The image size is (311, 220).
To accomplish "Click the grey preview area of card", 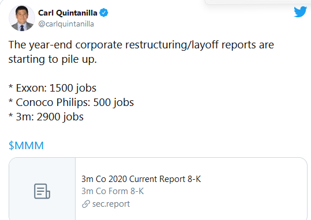I will click(42, 189).
